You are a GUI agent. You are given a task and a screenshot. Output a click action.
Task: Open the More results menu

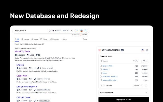(64, 39)
